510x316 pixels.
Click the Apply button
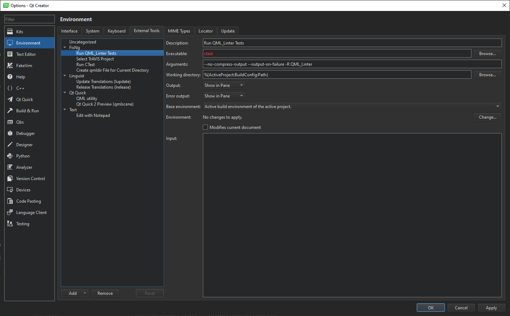[491, 308]
